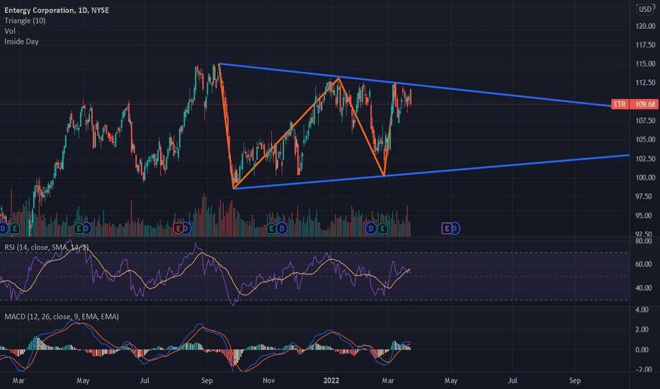Screen dimensions: 660x389
Task: Open the green earnings E marker near late April 2021
Action: click(x=79, y=228)
